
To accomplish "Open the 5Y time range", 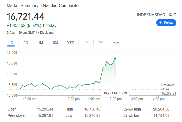I will [x=101, y=43].
